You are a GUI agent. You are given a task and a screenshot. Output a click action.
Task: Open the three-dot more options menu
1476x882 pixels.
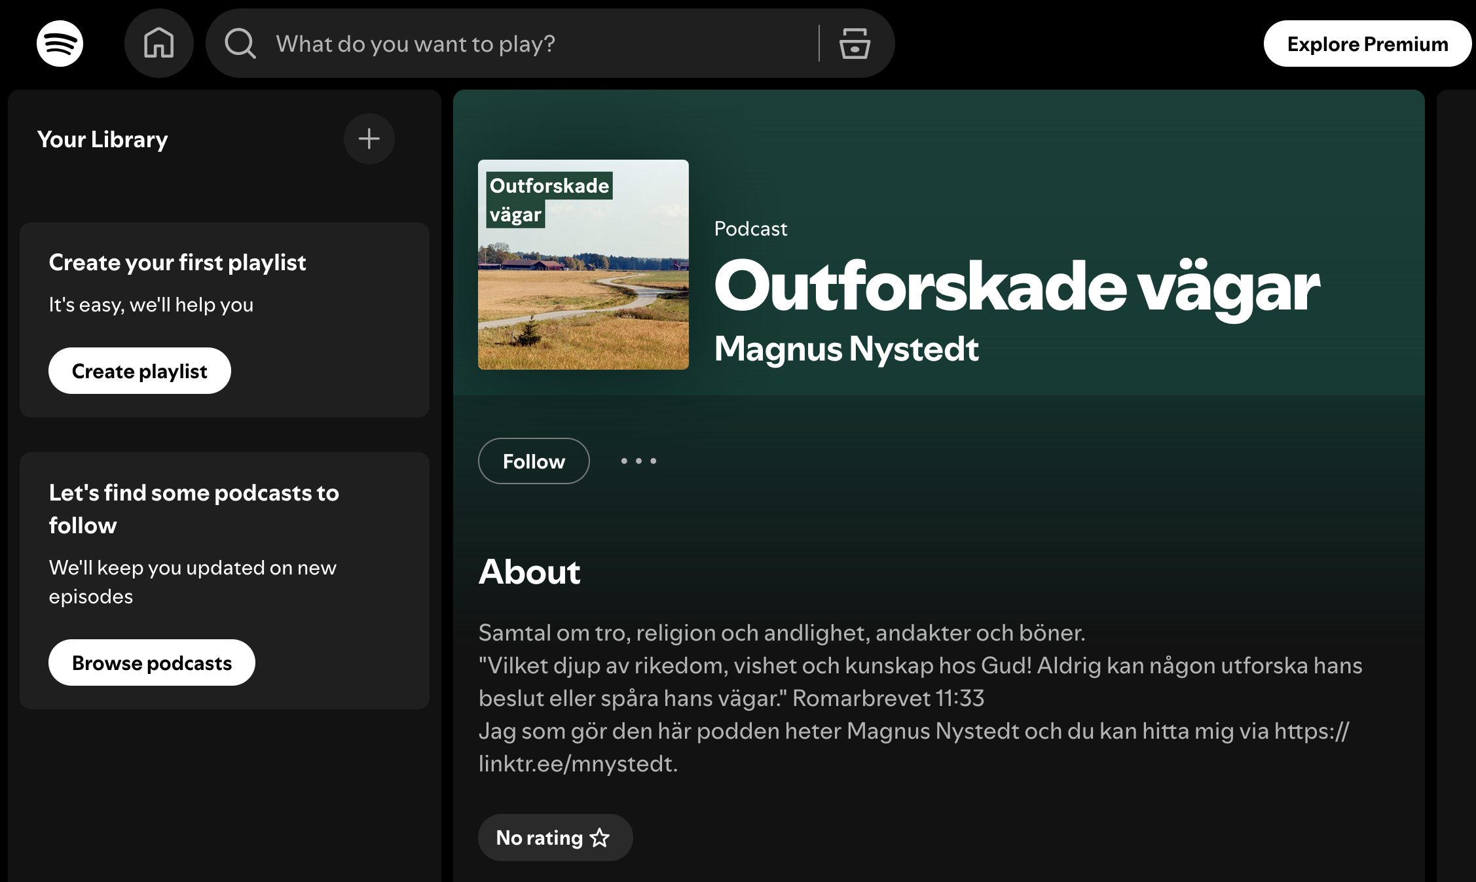tap(638, 461)
